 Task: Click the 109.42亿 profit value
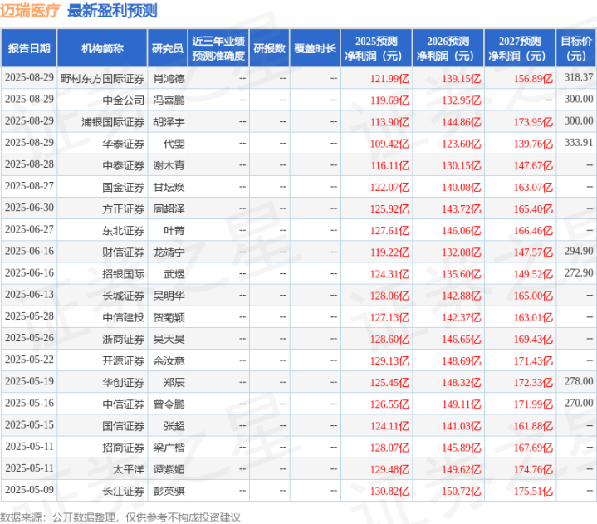pos(389,144)
